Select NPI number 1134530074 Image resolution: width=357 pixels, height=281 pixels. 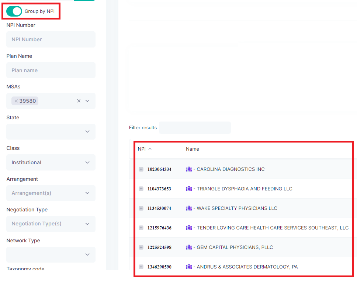[159, 208]
